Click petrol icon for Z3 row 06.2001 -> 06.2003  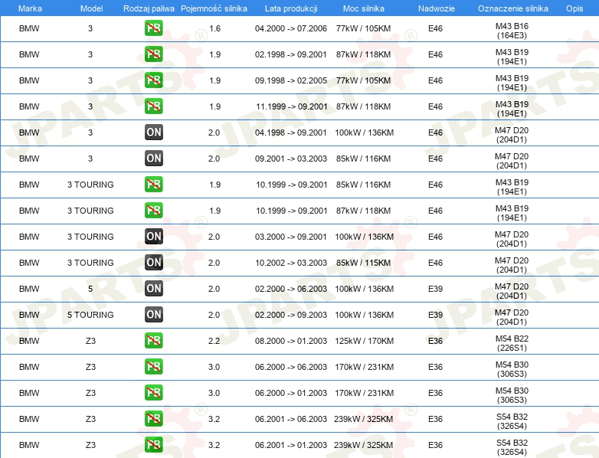point(153,419)
